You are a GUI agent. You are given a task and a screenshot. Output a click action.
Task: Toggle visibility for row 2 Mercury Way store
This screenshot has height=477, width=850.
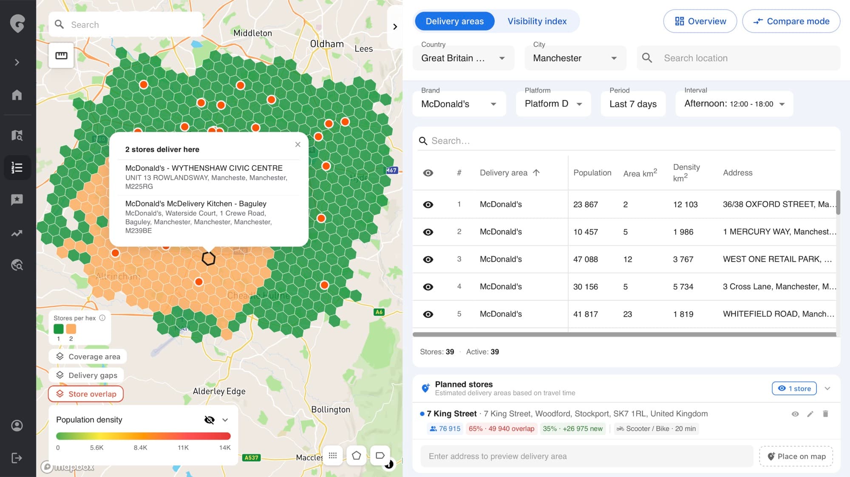(x=428, y=232)
